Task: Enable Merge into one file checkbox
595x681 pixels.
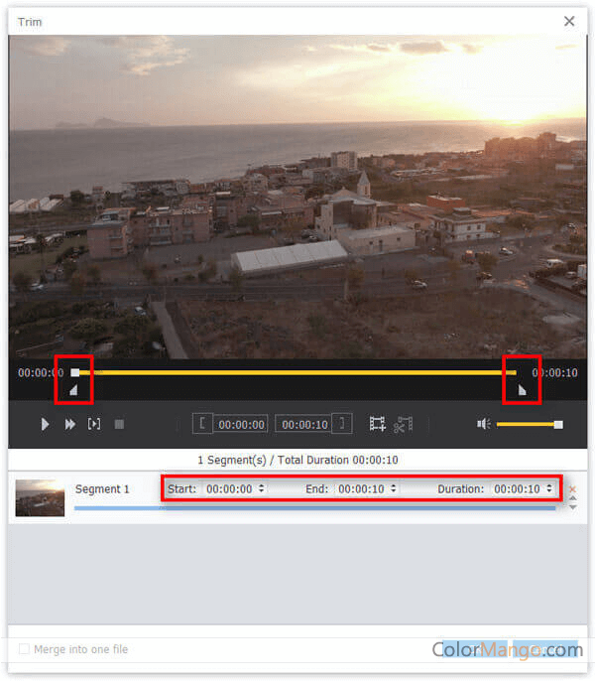Action: pyautogui.click(x=24, y=649)
